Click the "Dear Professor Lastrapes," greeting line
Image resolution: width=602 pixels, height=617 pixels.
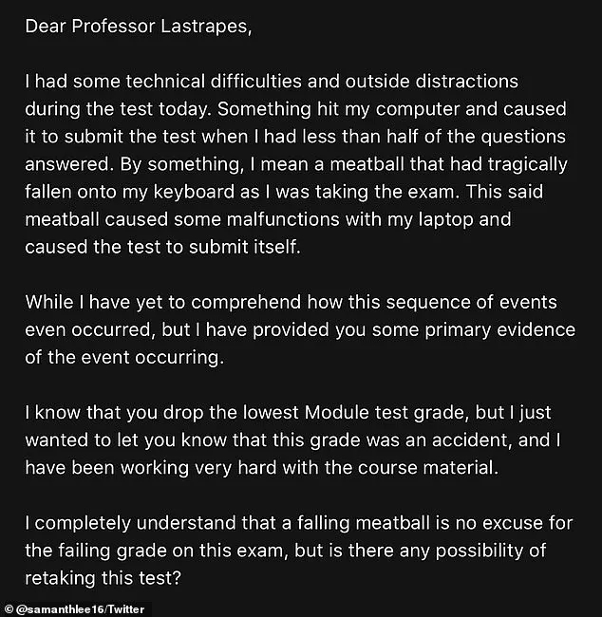click(x=139, y=27)
